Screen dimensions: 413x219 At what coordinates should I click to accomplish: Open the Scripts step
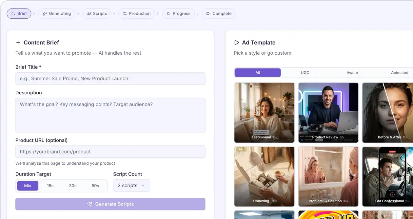pyautogui.click(x=97, y=13)
